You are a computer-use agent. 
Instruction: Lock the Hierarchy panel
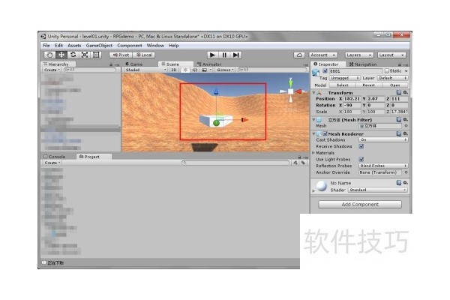point(111,65)
